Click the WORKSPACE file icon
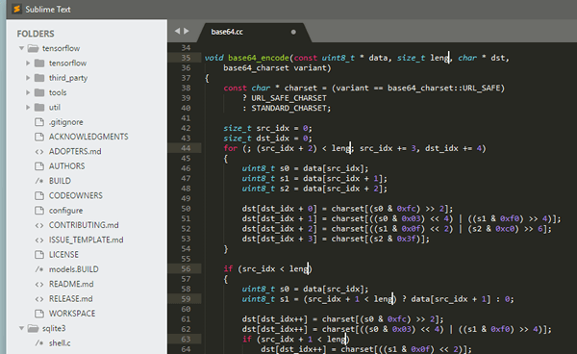The width and height of the screenshot is (577, 354). [39, 314]
